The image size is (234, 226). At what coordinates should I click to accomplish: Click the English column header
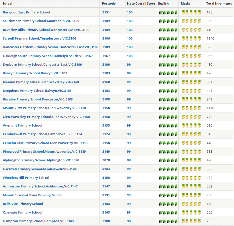[x=163, y=4]
